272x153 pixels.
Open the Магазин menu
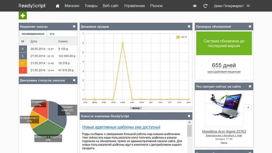pyautogui.click(x=72, y=6)
